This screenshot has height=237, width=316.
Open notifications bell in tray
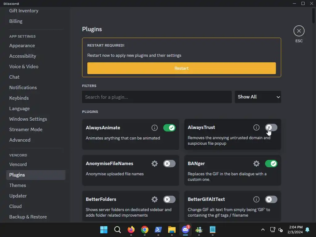click(x=308, y=230)
